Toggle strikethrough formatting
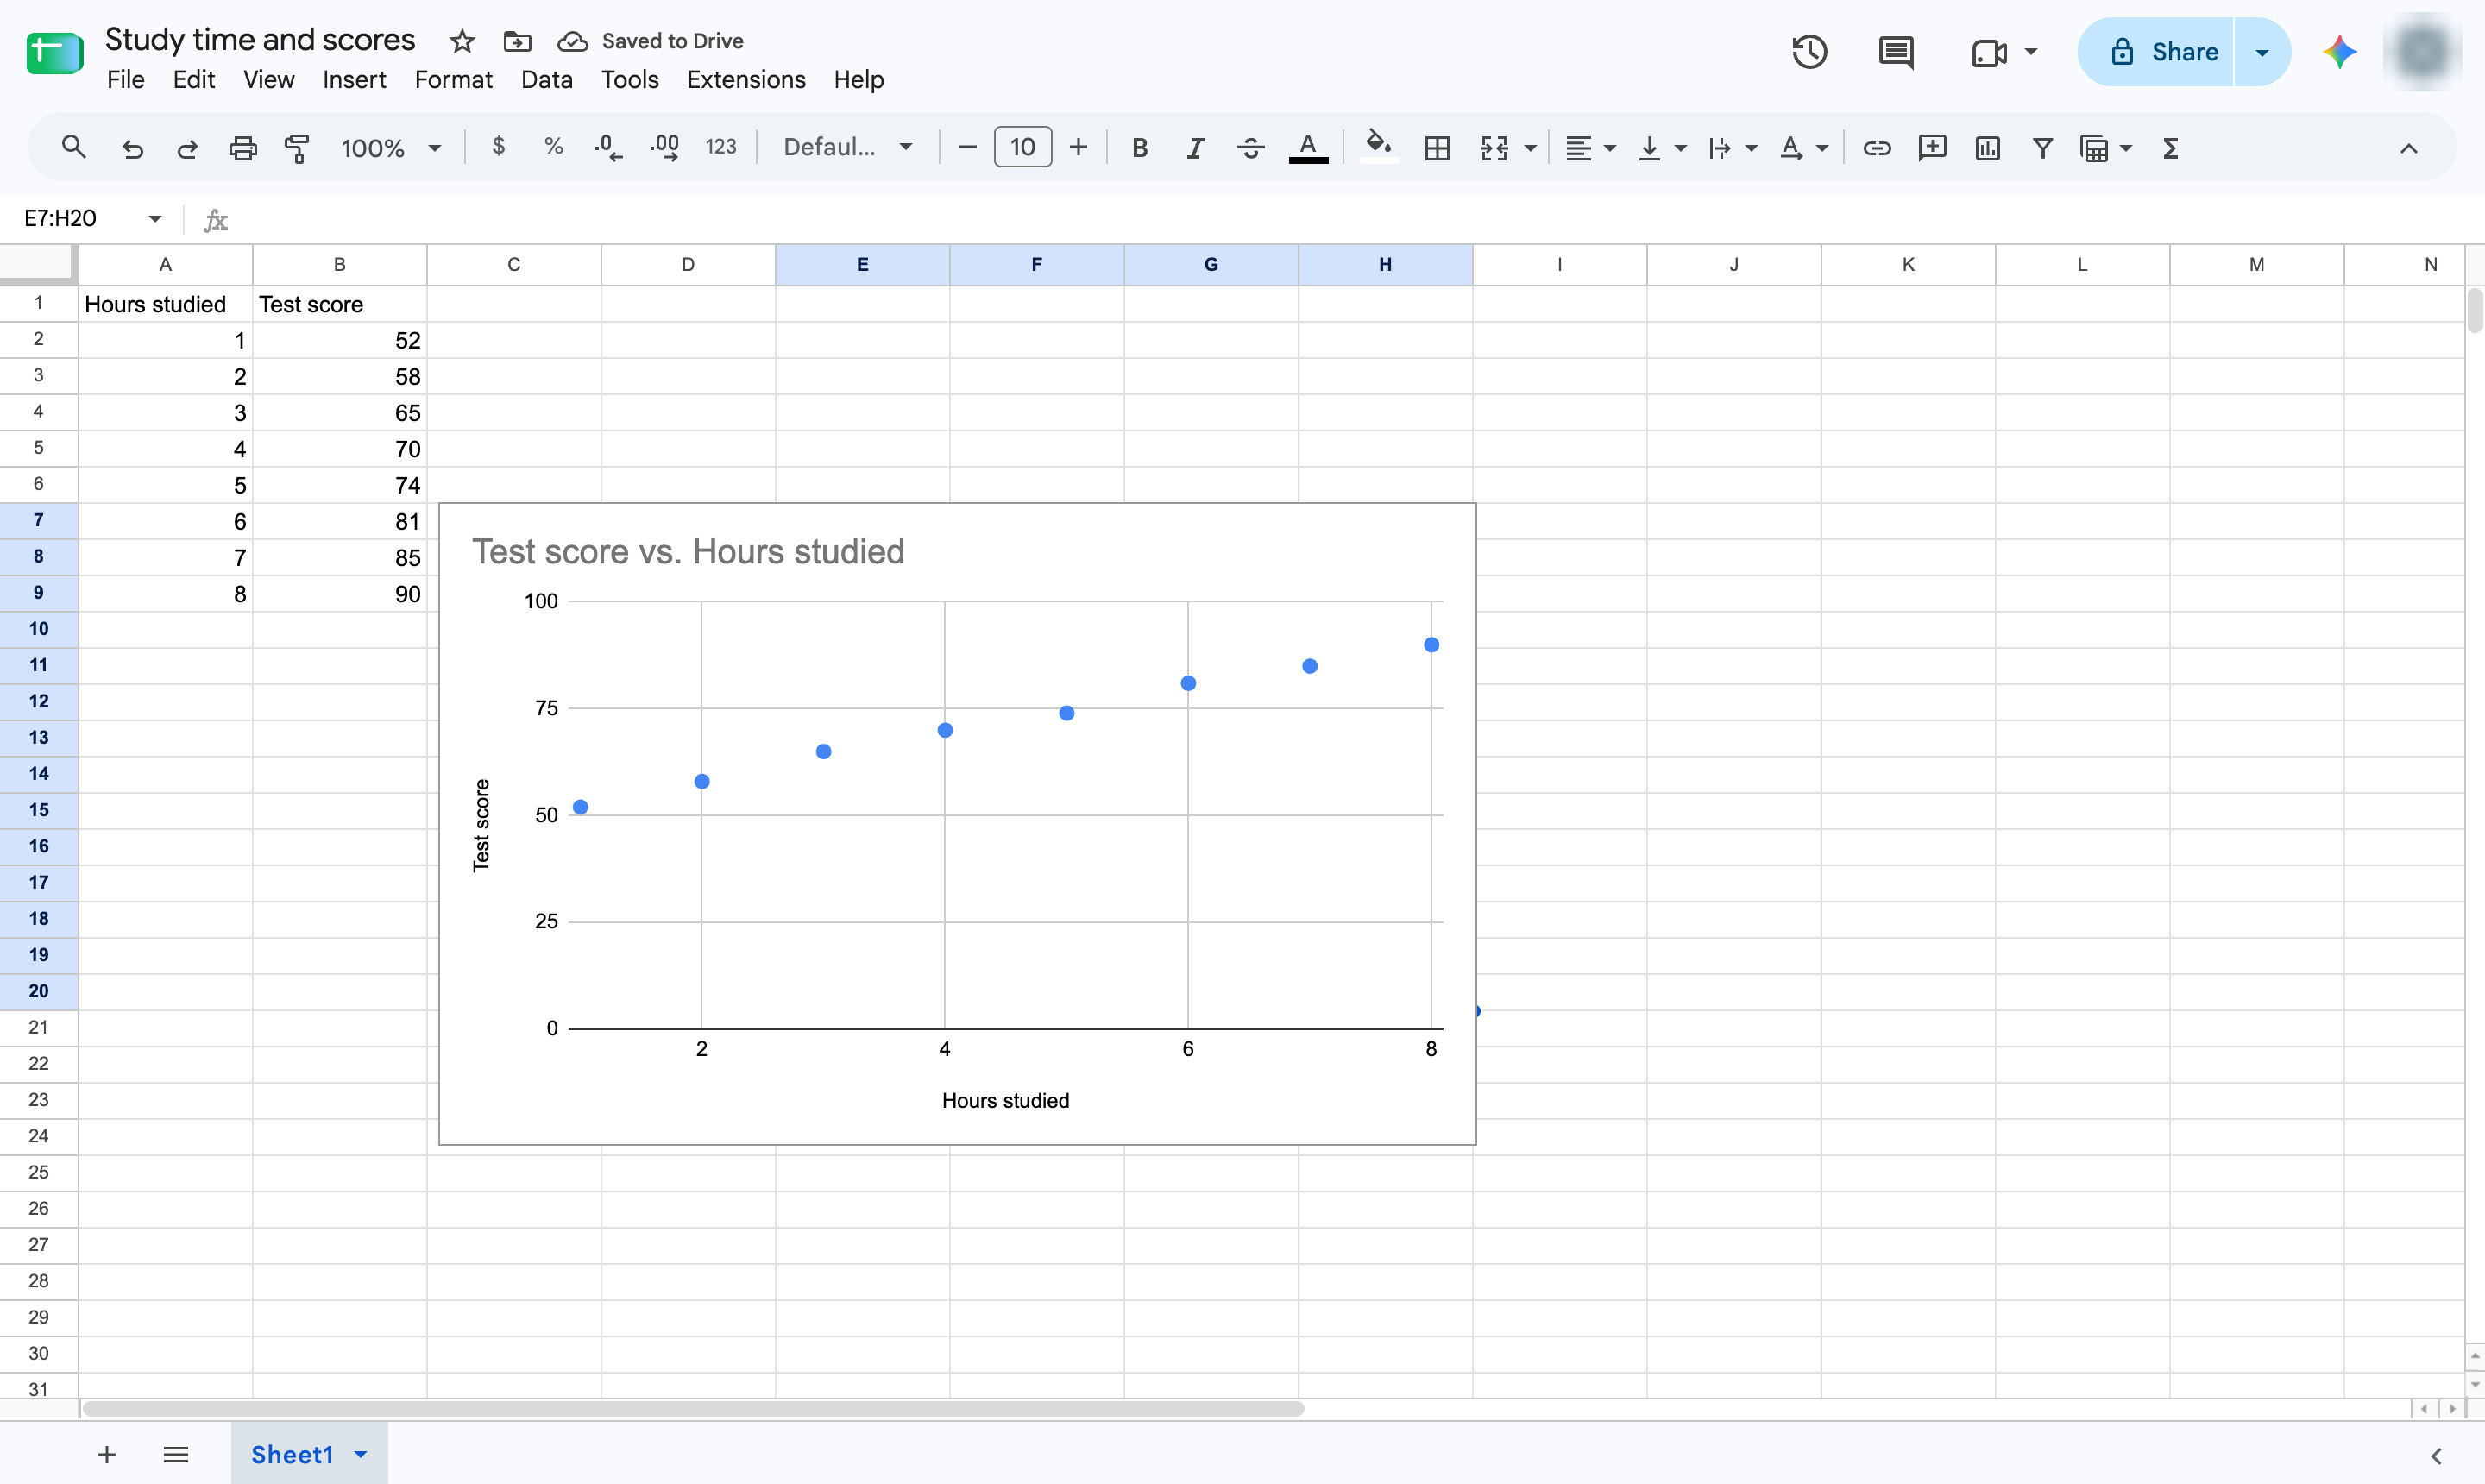 [1250, 148]
